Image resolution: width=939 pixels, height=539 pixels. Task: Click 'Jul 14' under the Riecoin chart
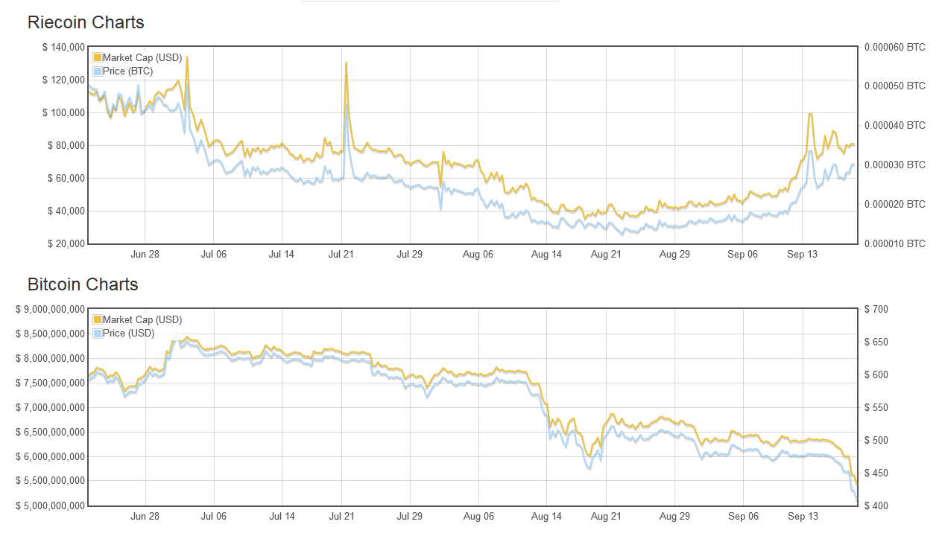tap(282, 255)
